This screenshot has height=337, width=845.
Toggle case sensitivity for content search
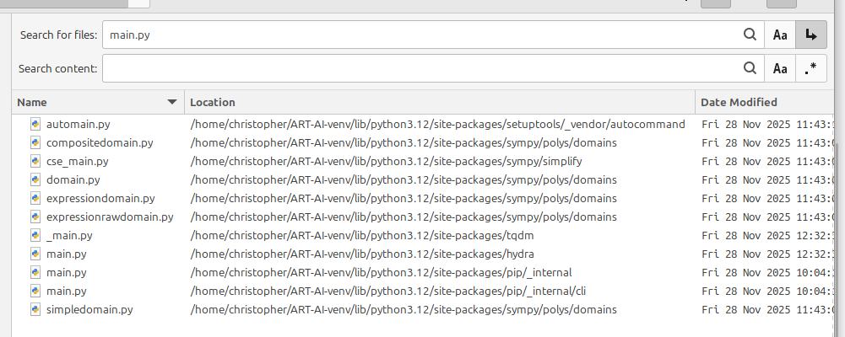(x=780, y=68)
